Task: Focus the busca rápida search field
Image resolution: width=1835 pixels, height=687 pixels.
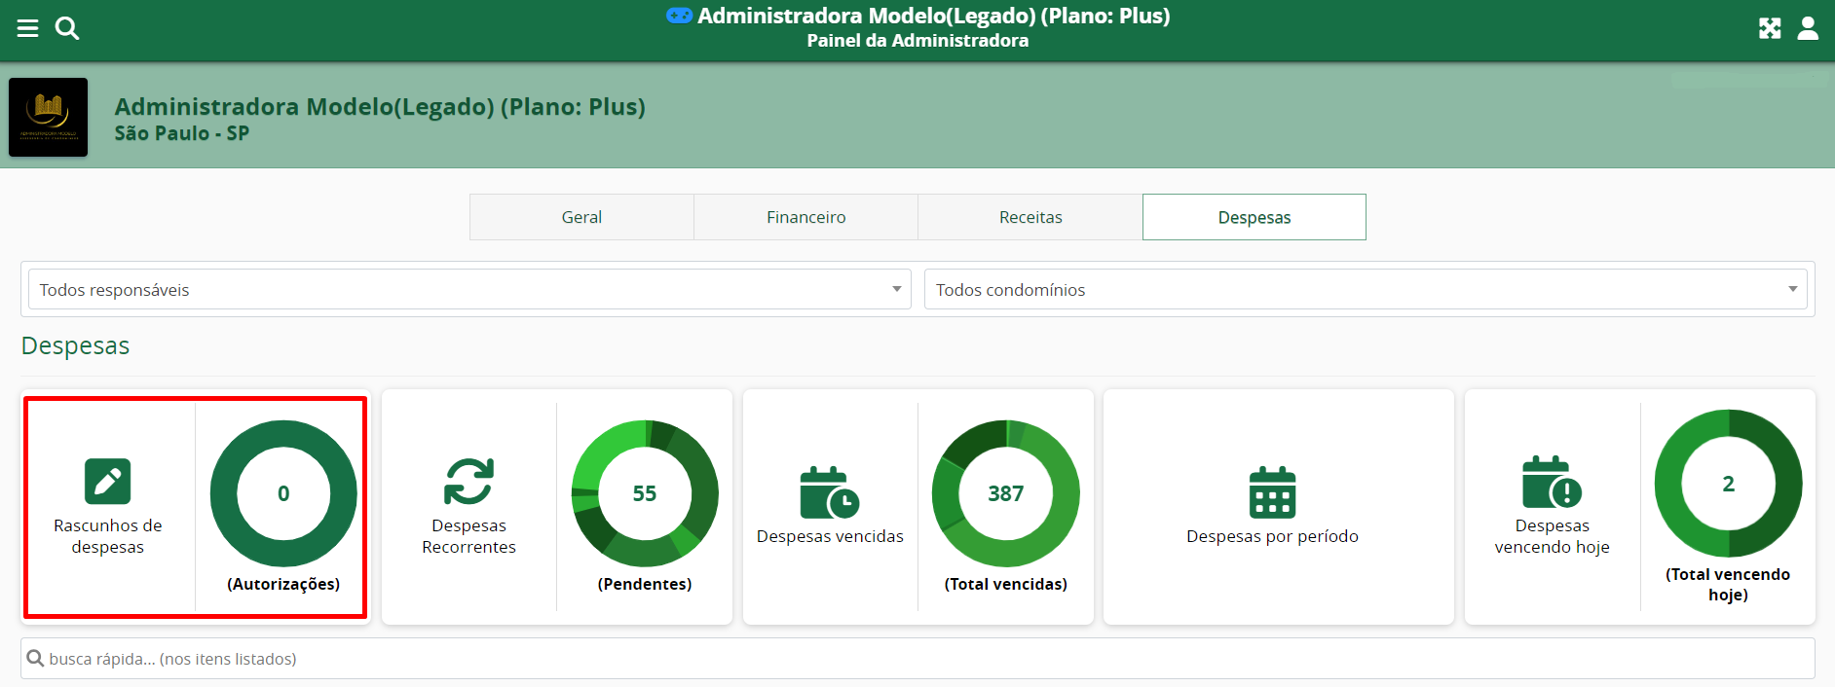Action: [916, 659]
